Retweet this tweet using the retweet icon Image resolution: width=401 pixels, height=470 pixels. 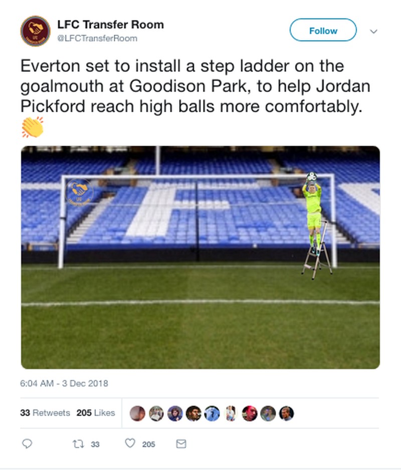pos(79,443)
